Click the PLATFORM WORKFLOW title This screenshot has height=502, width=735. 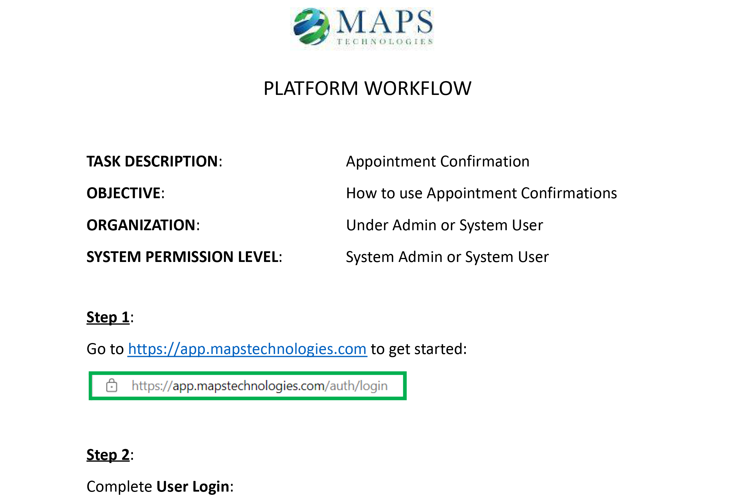click(x=367, y=88)
